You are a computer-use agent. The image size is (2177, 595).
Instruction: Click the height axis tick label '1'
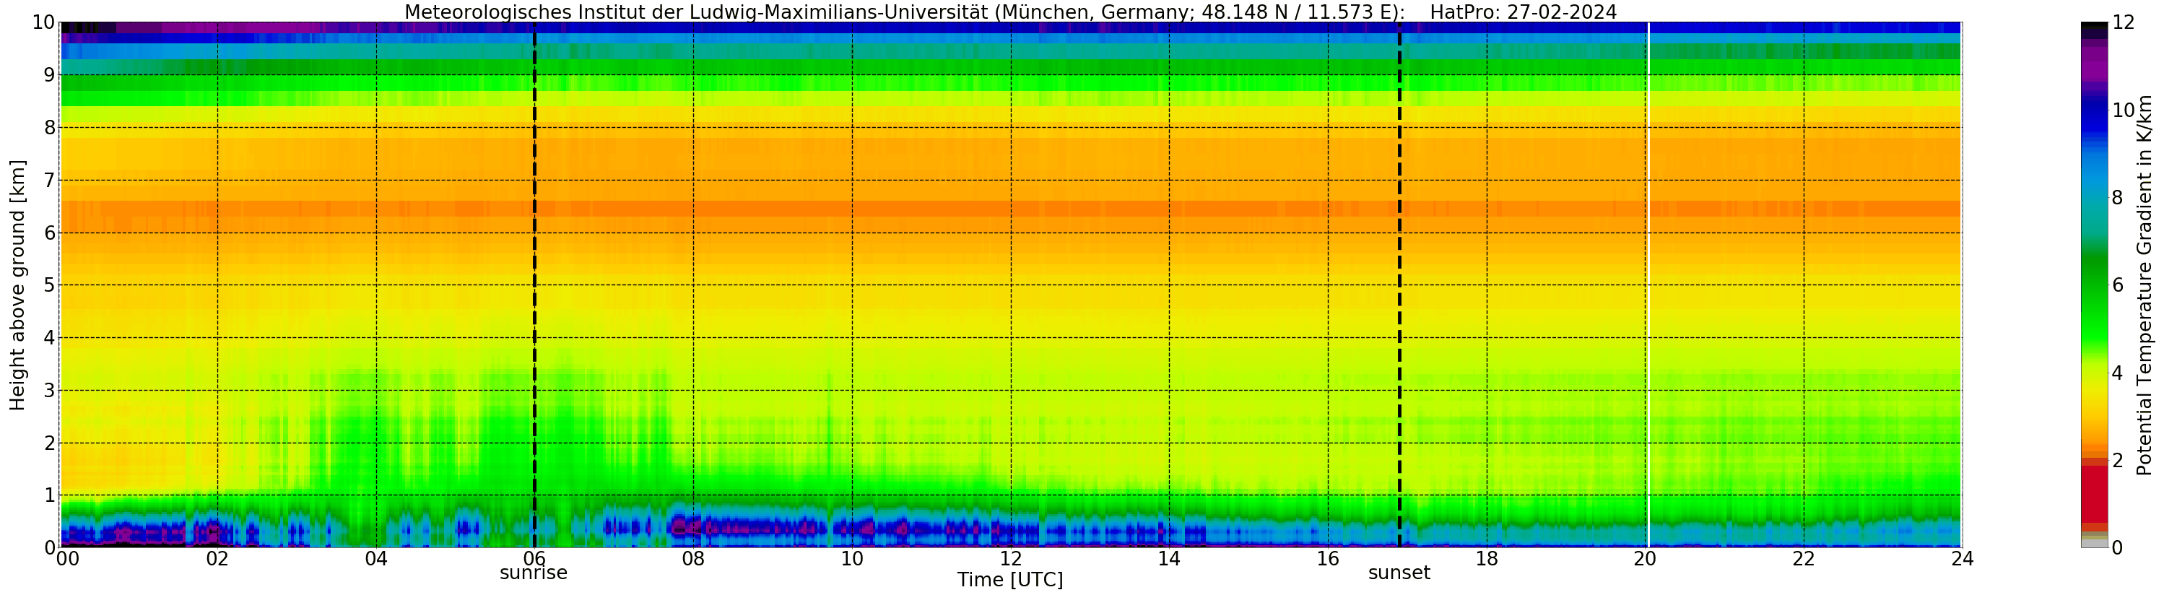tap(49, 495)
